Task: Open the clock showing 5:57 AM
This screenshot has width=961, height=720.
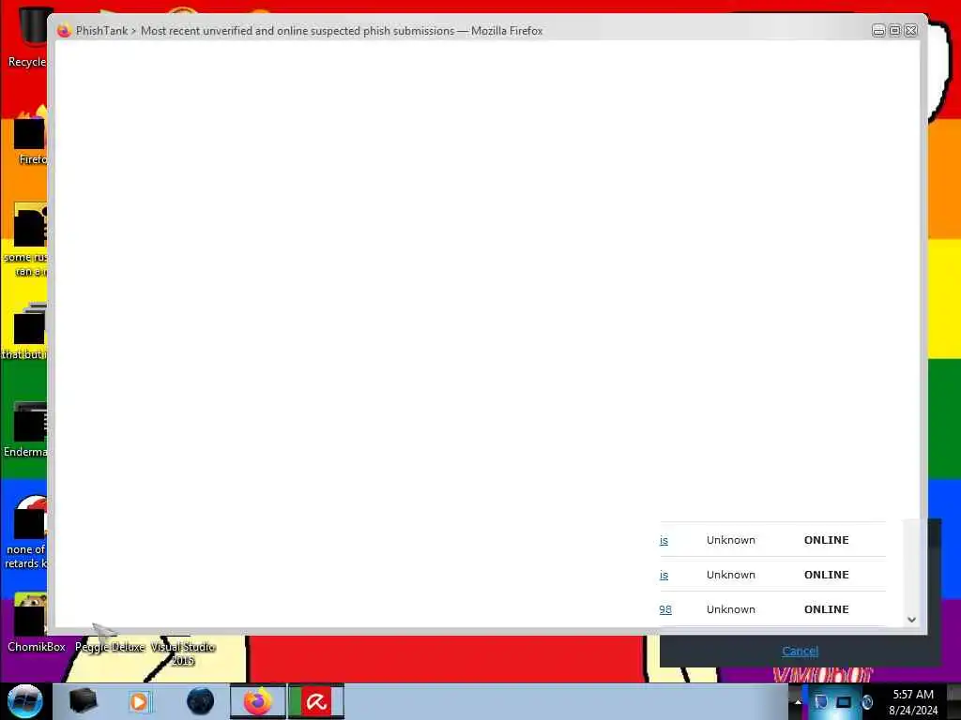Action: pos(912,701)
